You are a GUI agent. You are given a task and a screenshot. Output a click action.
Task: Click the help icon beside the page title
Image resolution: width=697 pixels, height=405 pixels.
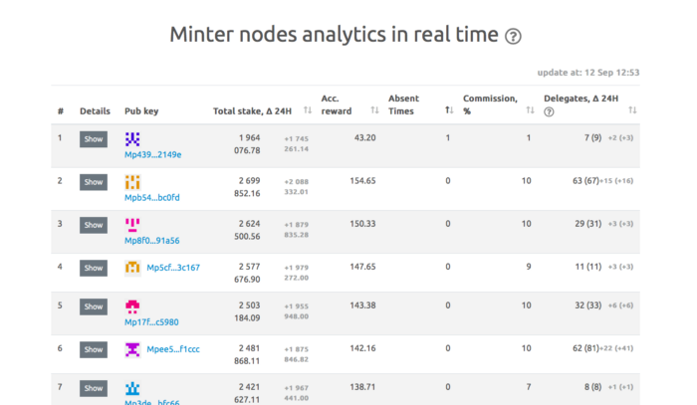tap(513, 37)
